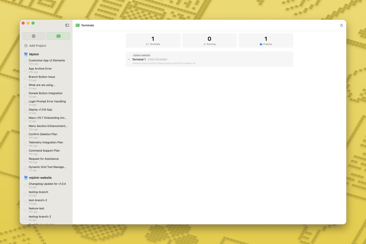The width and height of the screenshot is (366, 244).
Task: Click the chat bubble icon beside Command Support Plan
Action: (26, 153)
